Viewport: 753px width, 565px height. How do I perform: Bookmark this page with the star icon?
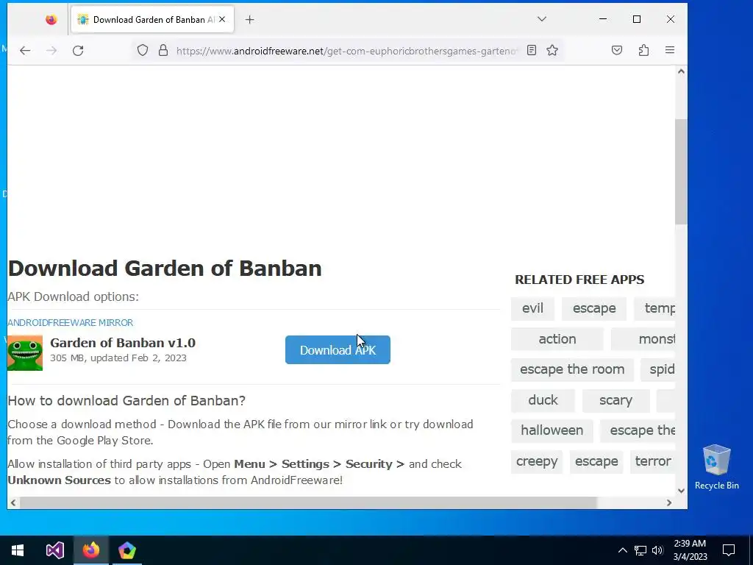(x=552, y=50)
